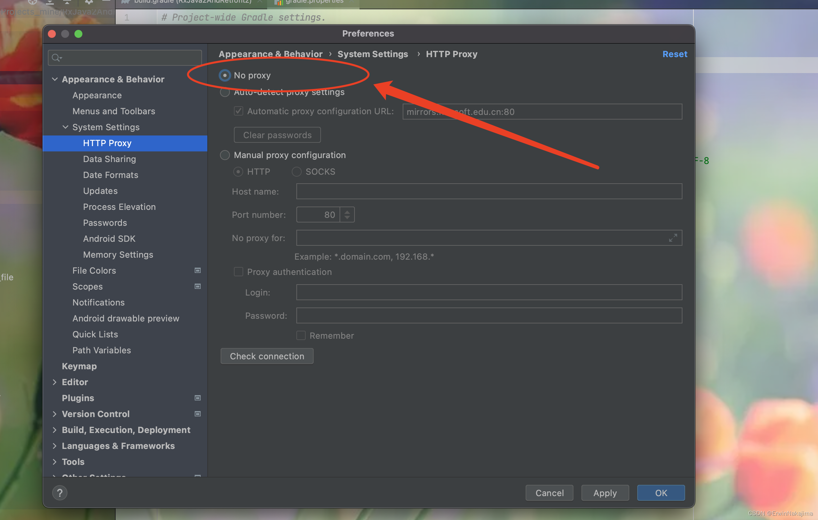This screenshot has height=520, width=818.
Task: Select the No proxy radio button
Action: tap(225, 75)
